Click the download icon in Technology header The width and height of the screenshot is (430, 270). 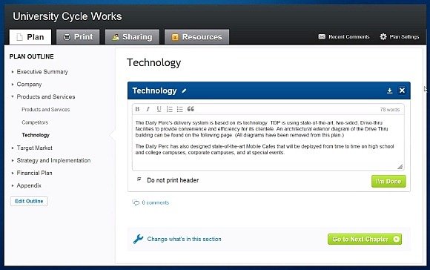coord(389,90)
